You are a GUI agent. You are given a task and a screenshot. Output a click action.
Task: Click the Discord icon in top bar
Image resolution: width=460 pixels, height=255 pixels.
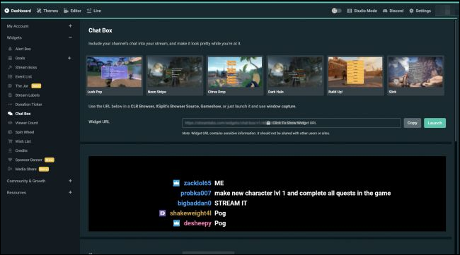(385, 11)
